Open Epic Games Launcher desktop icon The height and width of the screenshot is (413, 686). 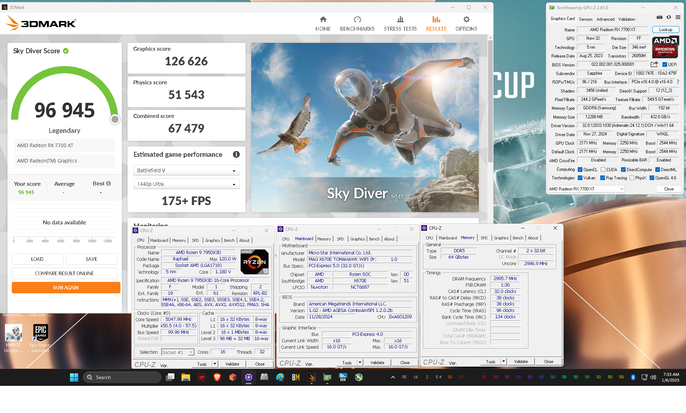pyautogui.click(x=40, y=338)
